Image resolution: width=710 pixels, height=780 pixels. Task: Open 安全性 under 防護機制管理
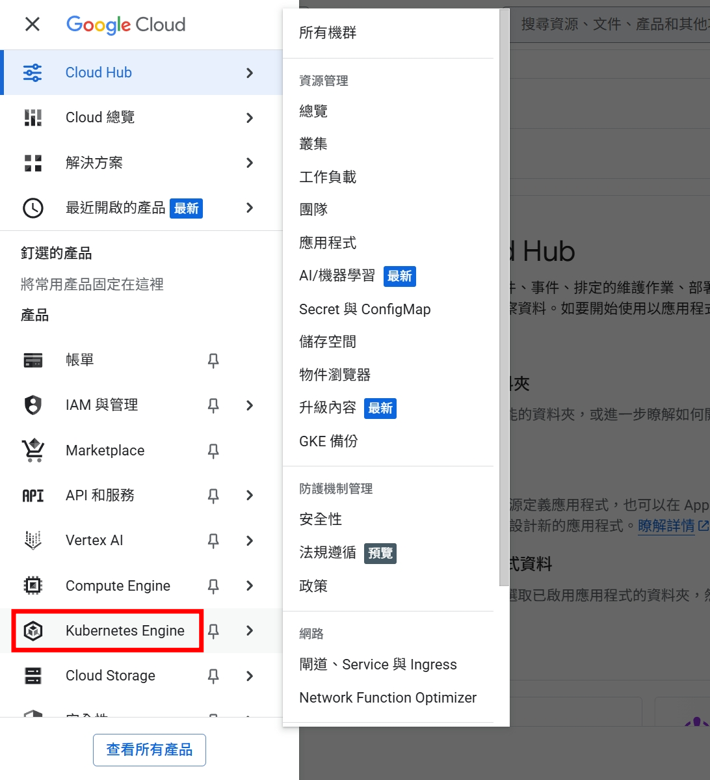(321, 519)
